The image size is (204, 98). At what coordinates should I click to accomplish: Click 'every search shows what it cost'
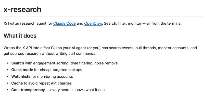click(x=78, y=90)
